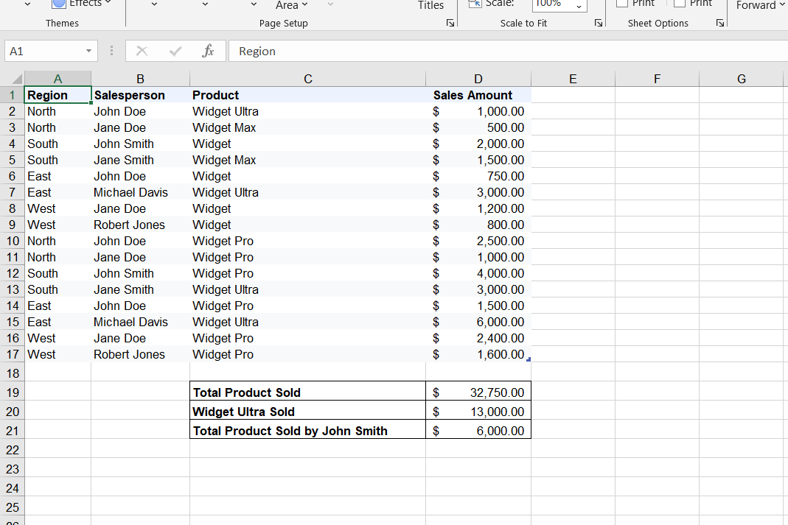The width and height of the screenshot is (788, 525).
Task: Expand the Bring Forward dropdown
Action: tap(782, 4)
